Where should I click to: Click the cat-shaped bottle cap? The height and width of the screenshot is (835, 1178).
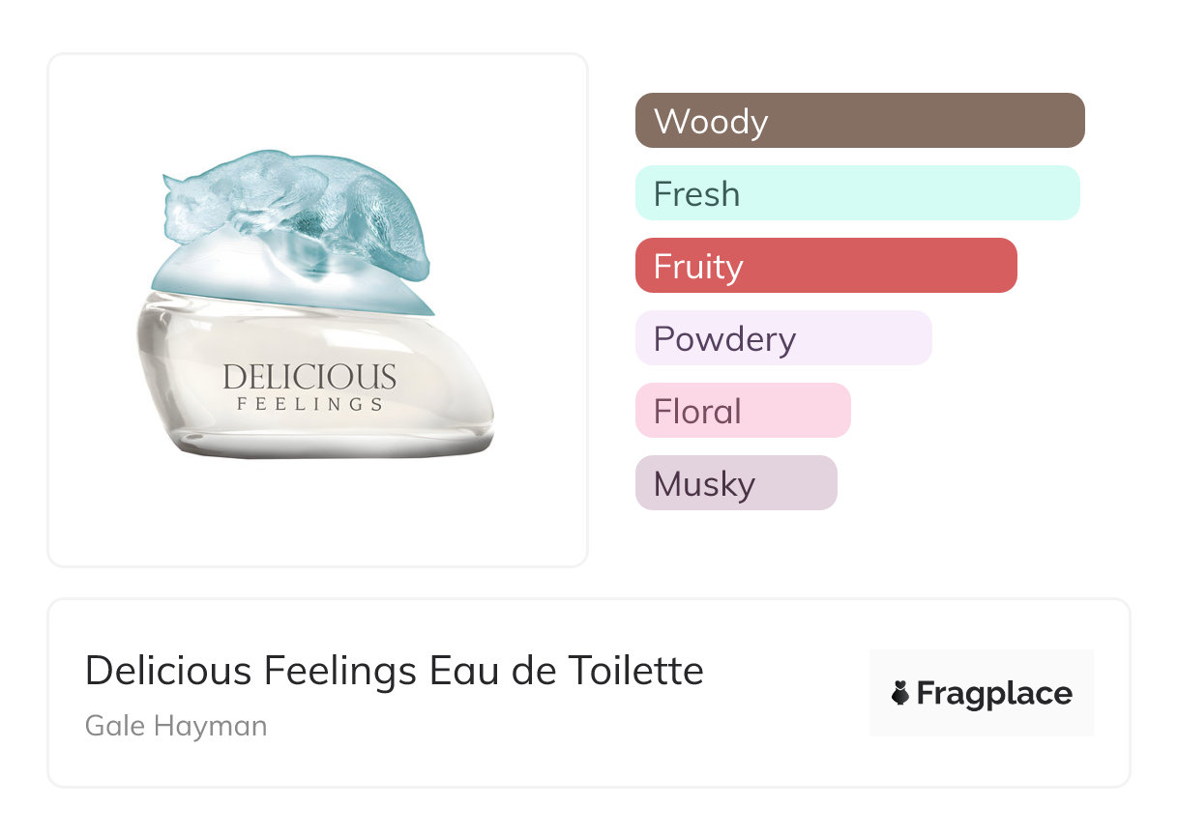point(290,217)
